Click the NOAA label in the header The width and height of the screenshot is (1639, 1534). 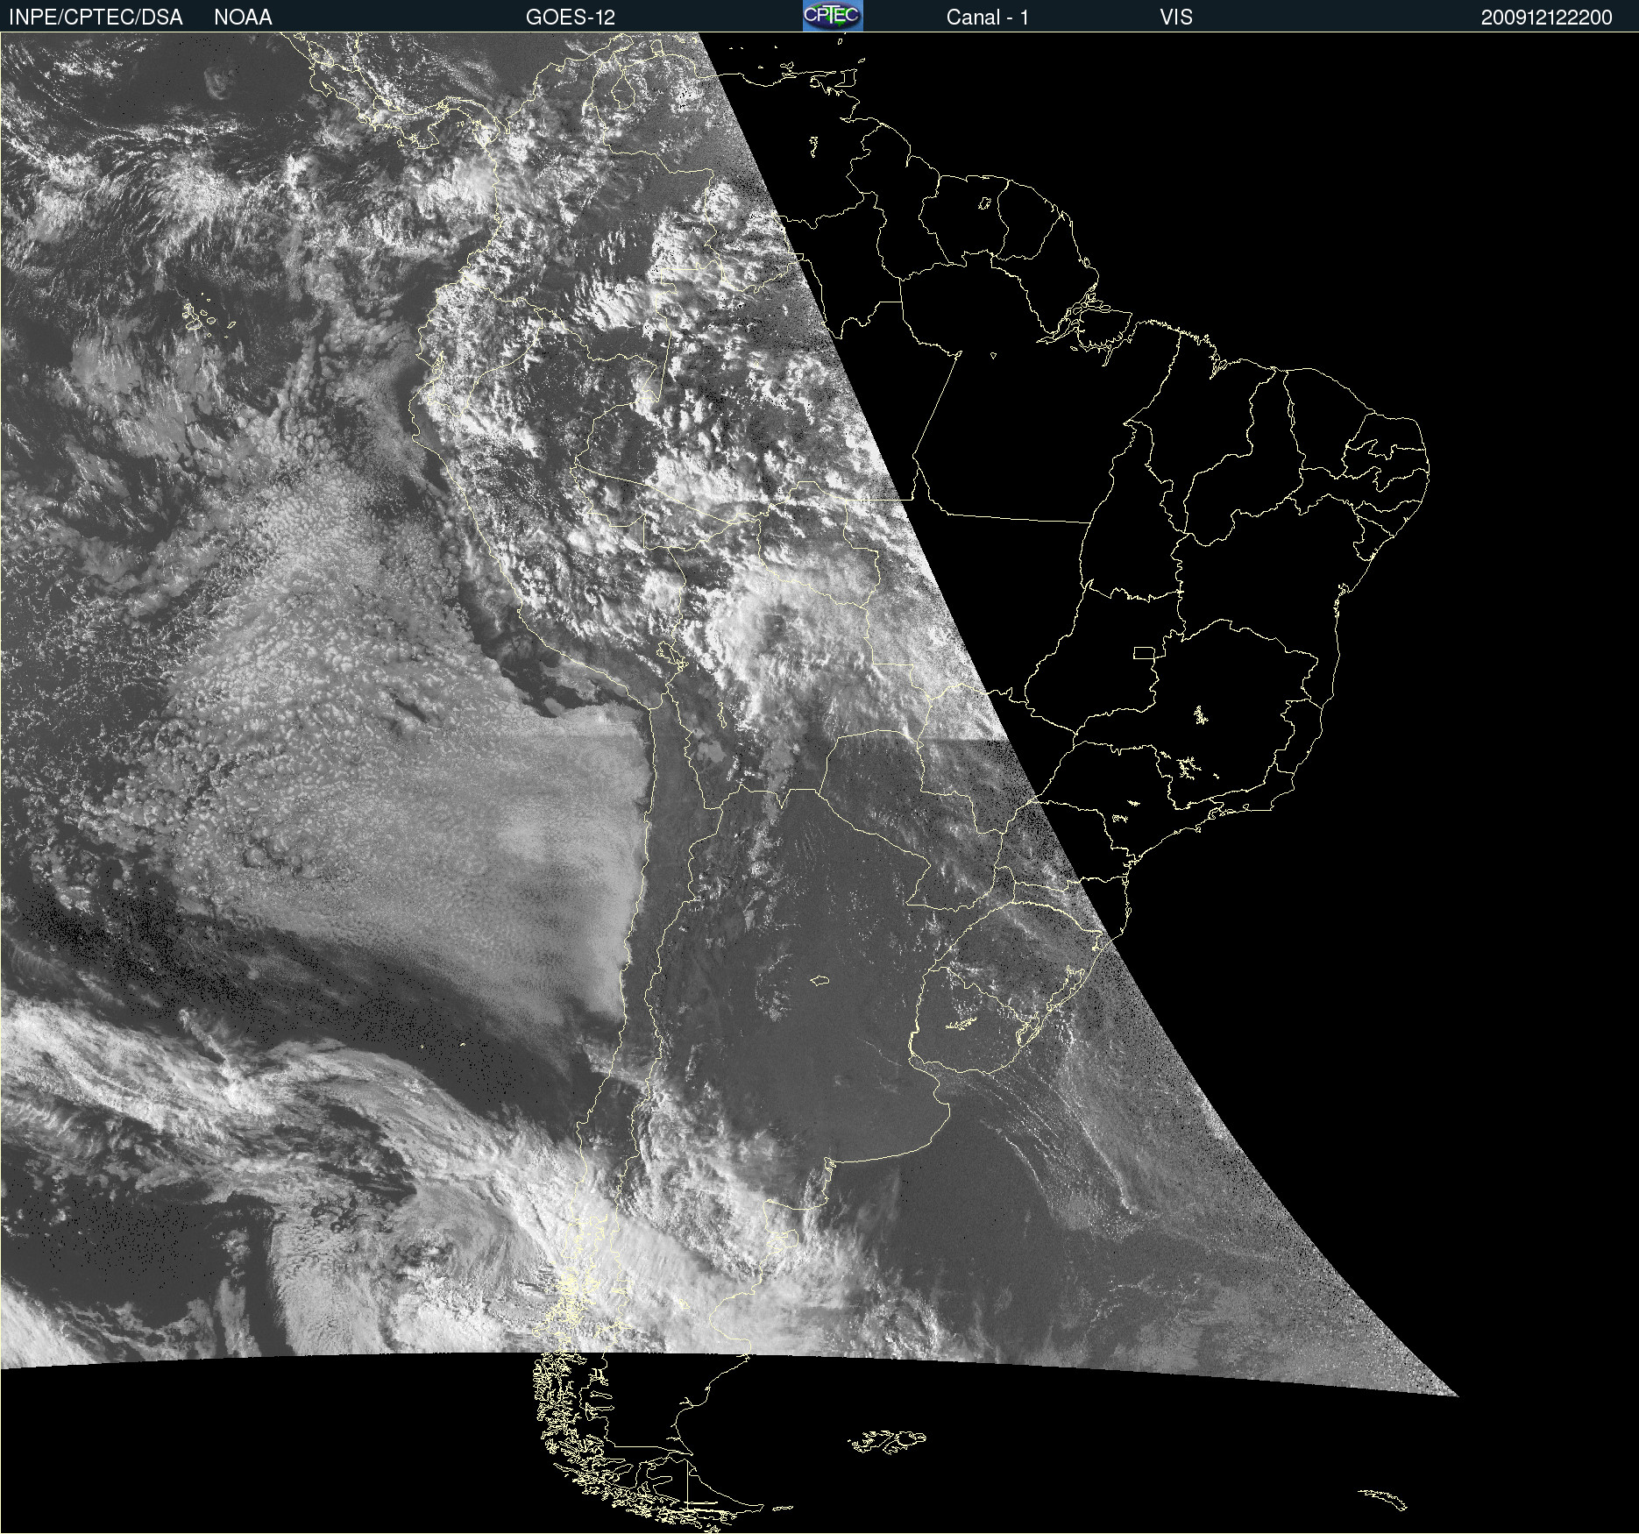click(243, 18)
